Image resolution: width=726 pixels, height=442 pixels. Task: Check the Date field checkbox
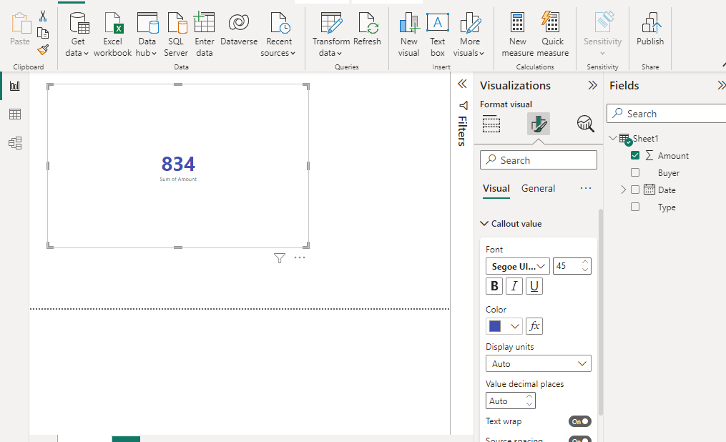[635, 190]
